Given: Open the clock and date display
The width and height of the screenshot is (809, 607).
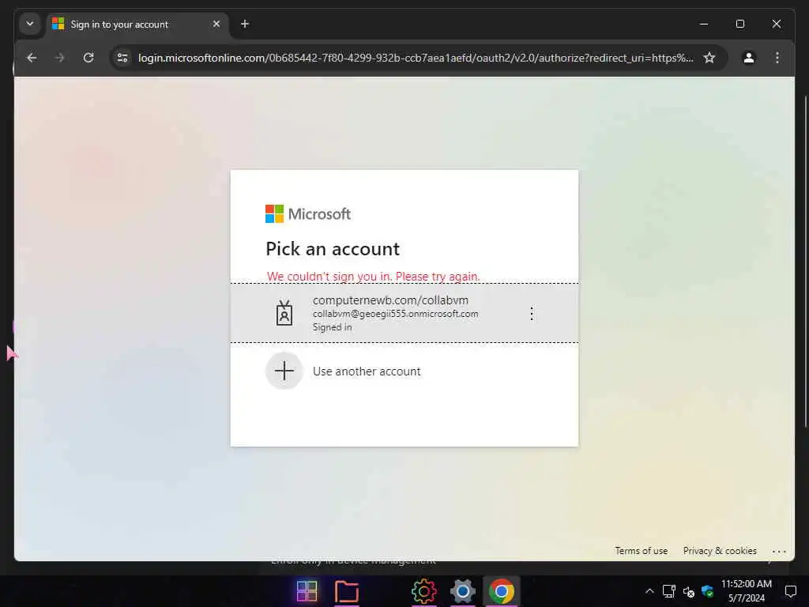Looking at the screenshot, I should click(x=746, y=591).
